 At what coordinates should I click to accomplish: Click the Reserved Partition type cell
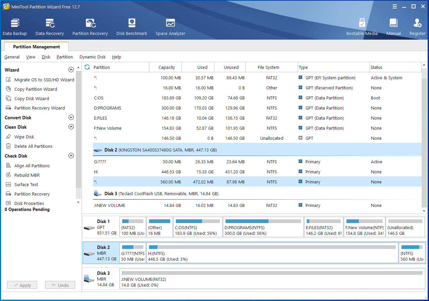[x=326, y=88]
